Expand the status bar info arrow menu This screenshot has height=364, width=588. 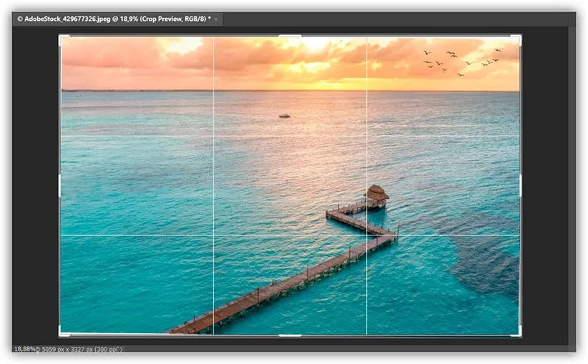tap(120, 349)
